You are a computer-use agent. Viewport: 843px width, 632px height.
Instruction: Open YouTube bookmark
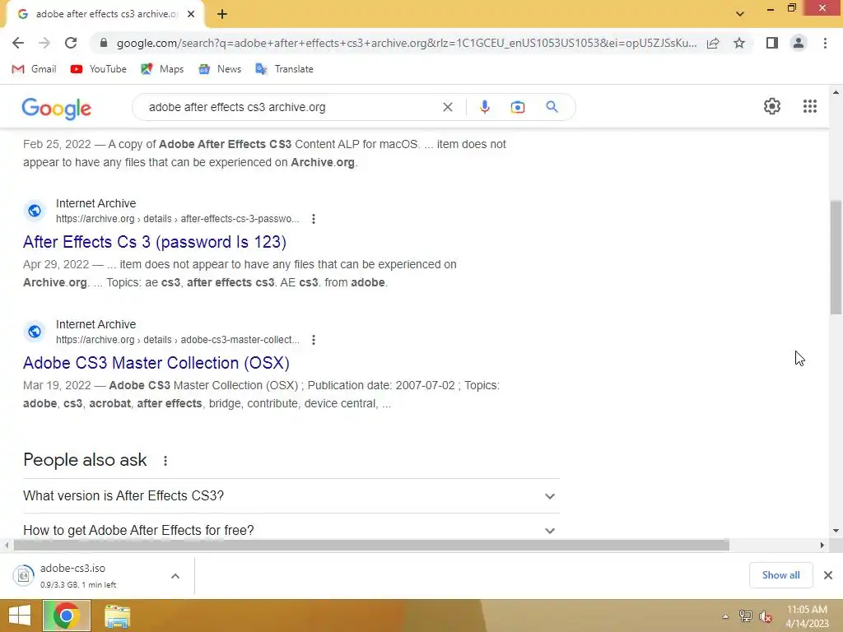[x=99, y=69]
